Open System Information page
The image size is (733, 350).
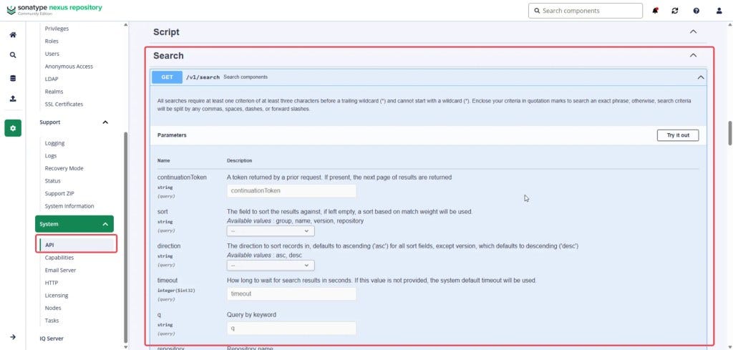tap(69, 206)
